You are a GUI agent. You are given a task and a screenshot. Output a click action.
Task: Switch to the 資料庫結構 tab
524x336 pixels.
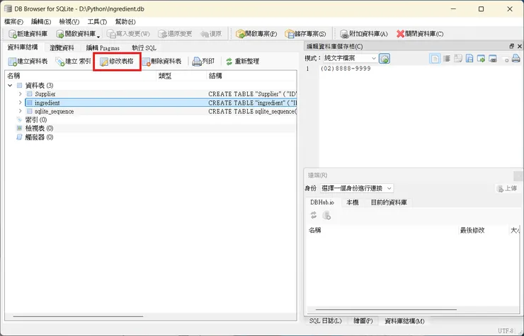(x=23, y=47)
